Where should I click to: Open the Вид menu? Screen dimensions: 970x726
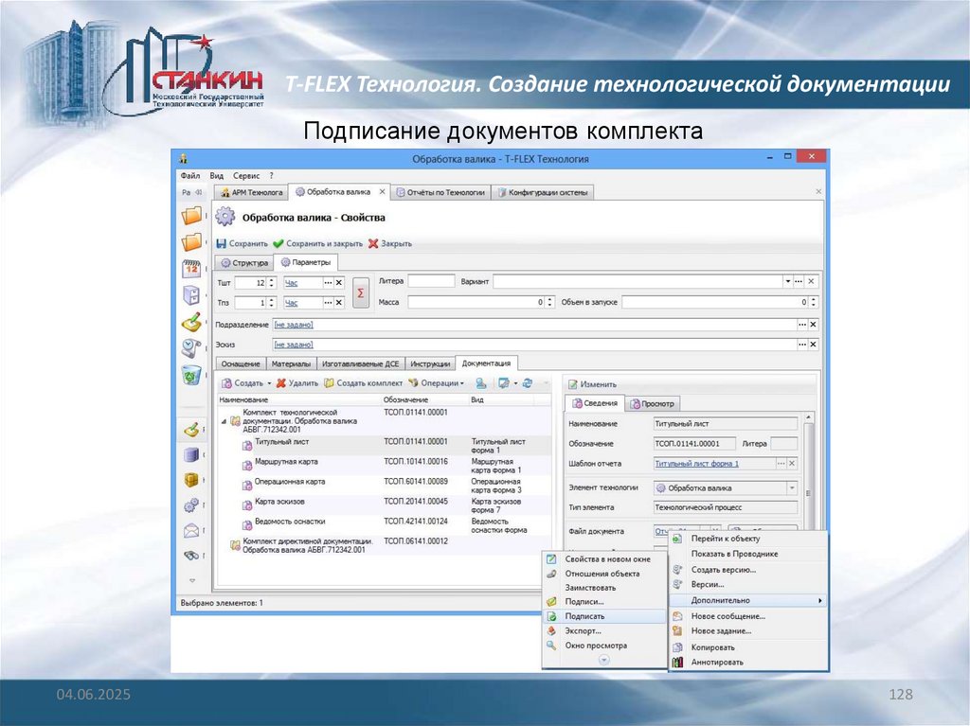click(x=217, y=176)
